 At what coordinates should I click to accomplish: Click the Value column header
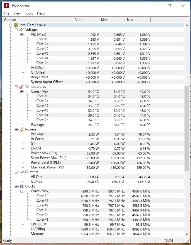click(86, 20)
